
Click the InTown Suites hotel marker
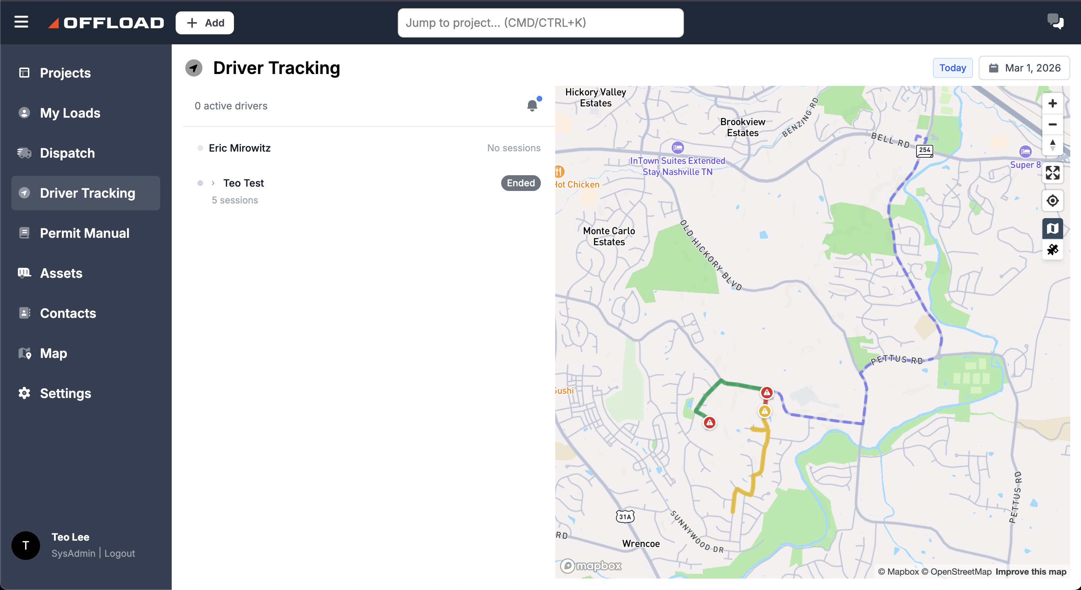tap(677, 147)
